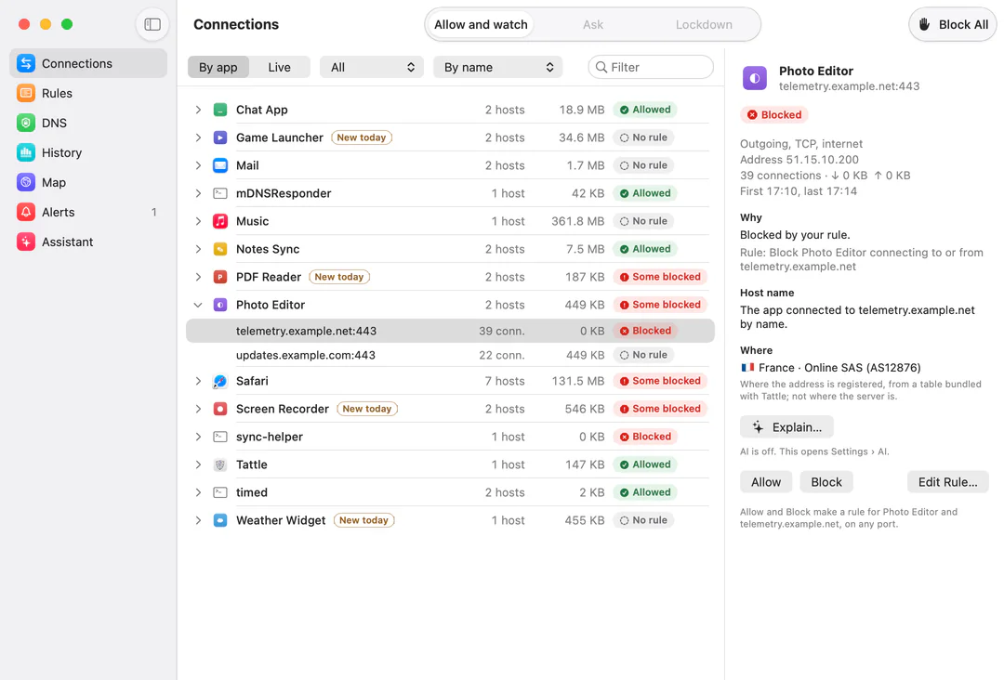Click the Some blocked badge for Safari
1004x680 pixels.
pos(660,381)
